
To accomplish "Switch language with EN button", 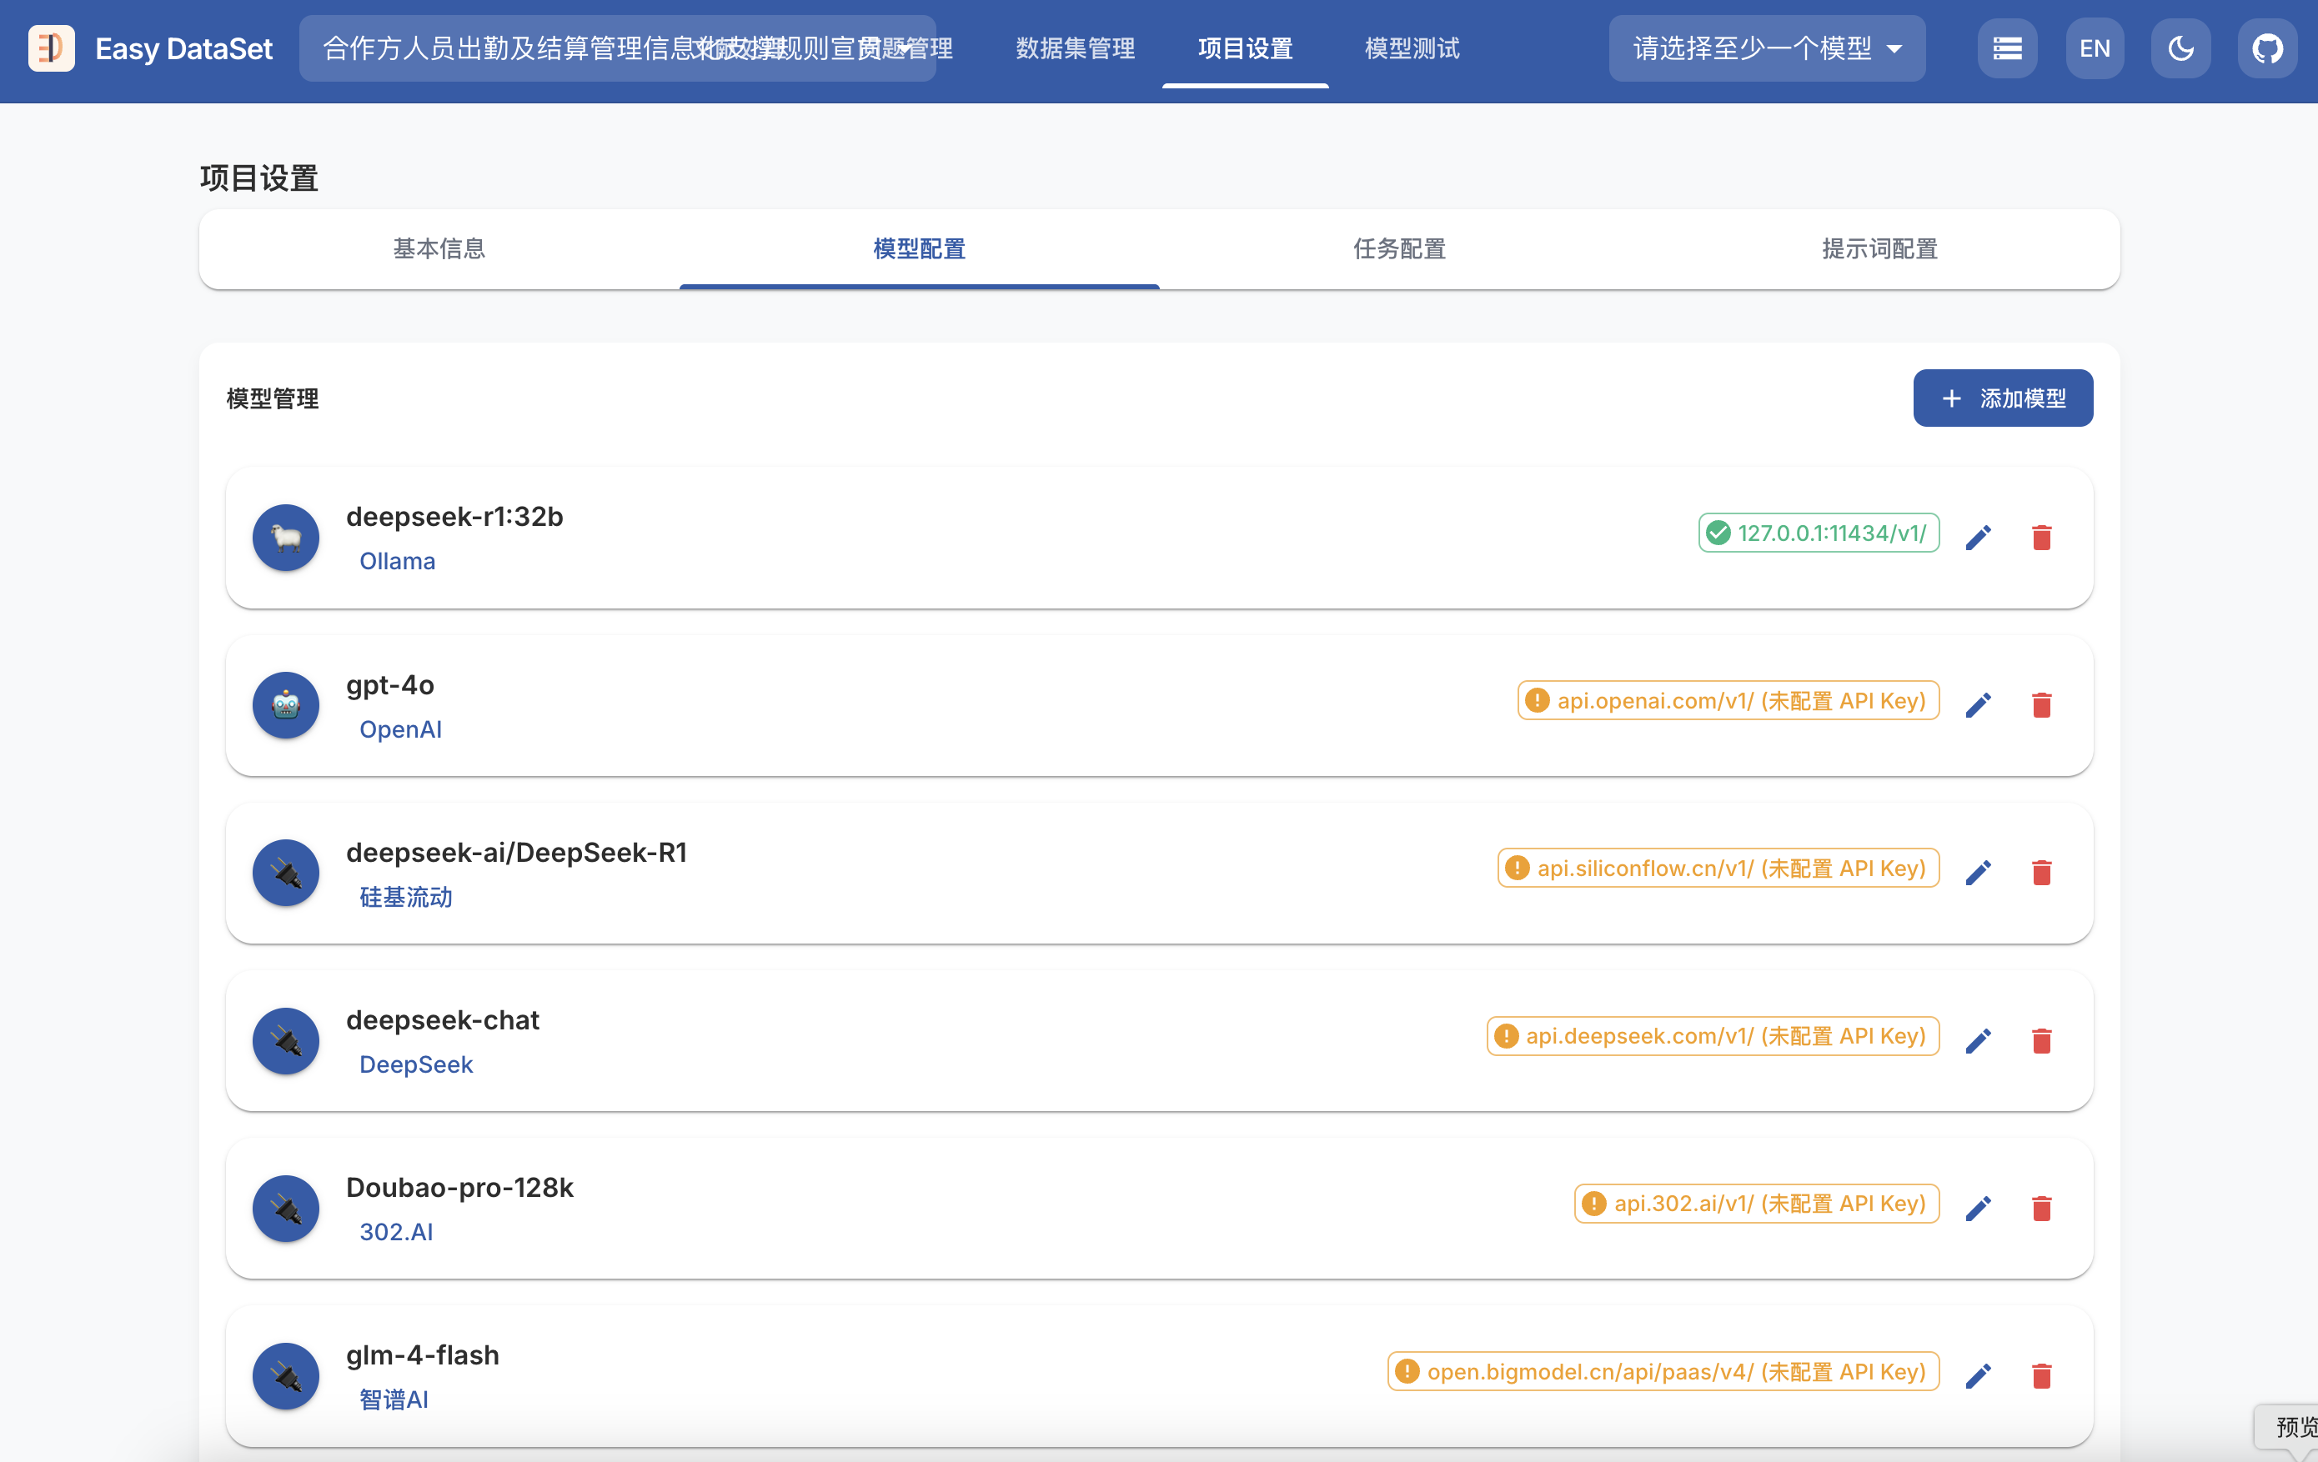I will click(2094, 48).
